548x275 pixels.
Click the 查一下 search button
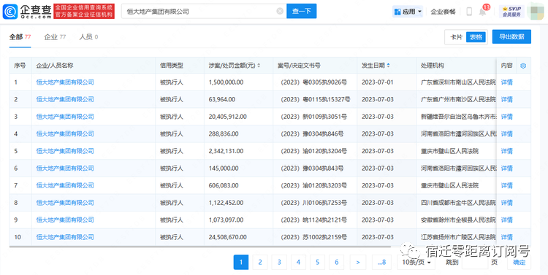click(301, 11)
